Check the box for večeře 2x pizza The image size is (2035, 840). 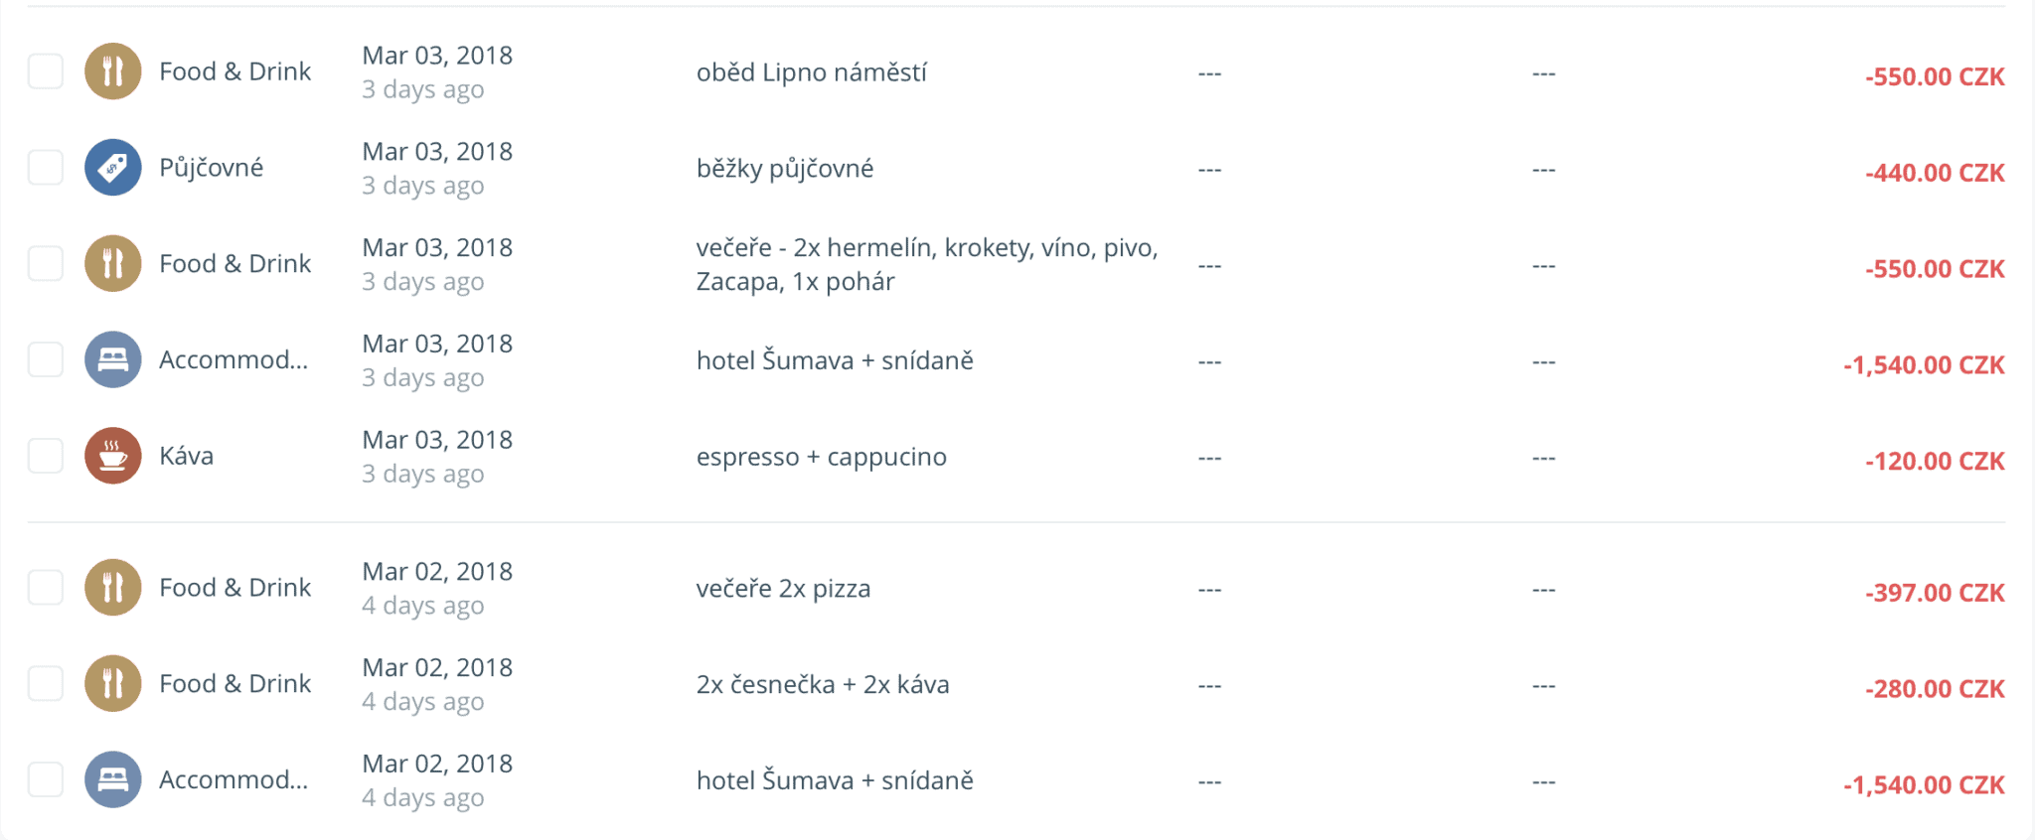click(x=45, y=587)
